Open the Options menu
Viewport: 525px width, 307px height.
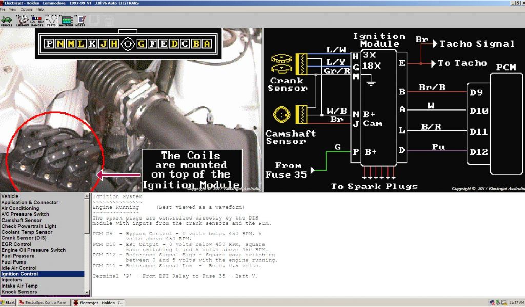pyautogui.click(x=27, y=9)
